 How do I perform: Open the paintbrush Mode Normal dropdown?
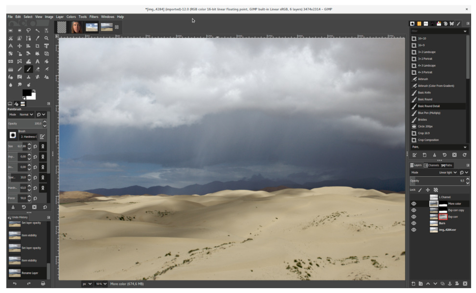tap(26, 115)
